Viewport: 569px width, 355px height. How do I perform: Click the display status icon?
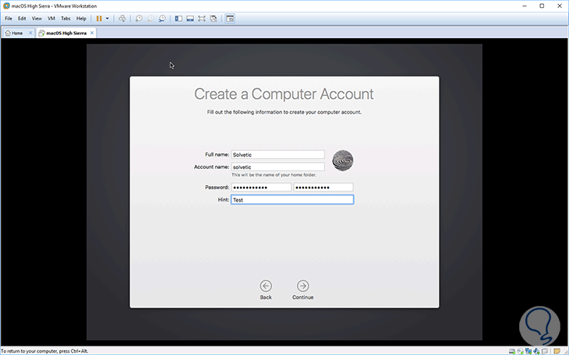tap(545, 351)
